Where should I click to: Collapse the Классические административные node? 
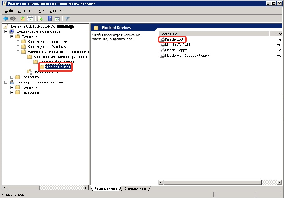24,57
